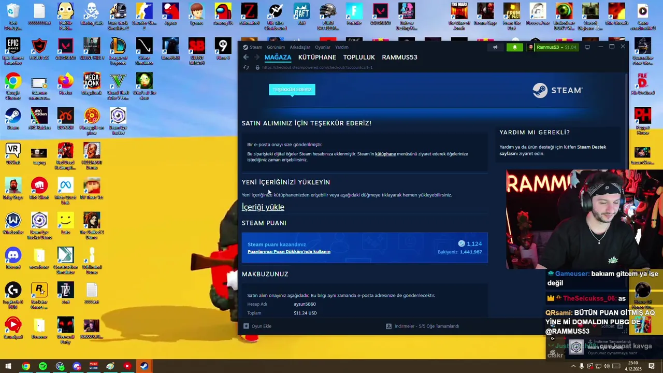Viewport: 663px width, 373px height.
Task: Select the ARC Raiders desktop shortcut
Action: 39,119
